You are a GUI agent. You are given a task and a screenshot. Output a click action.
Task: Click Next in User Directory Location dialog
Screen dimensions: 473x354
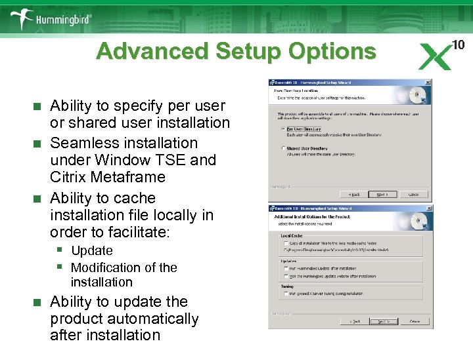click(382, 195)
